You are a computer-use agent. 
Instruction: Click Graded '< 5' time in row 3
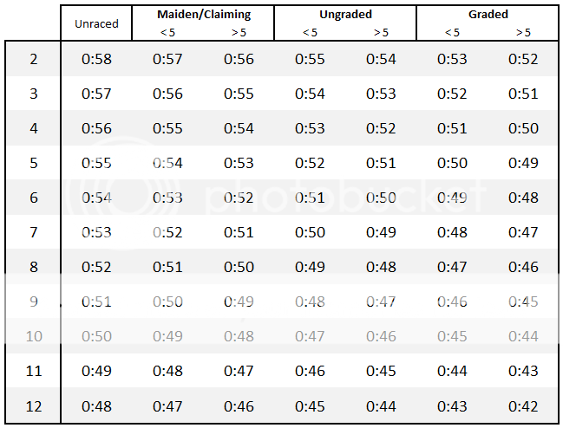(x=452, y=94)
